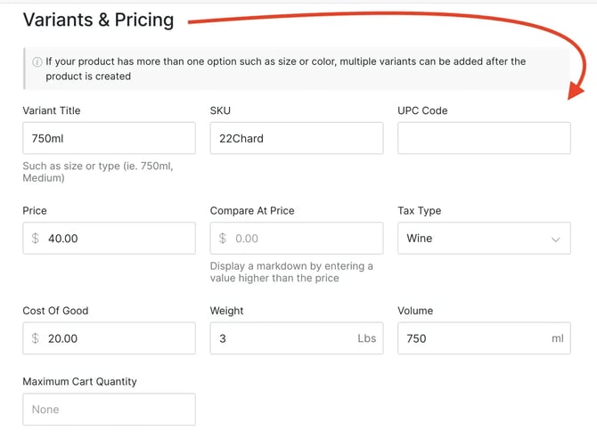Click the dollar sign in Cost Of Good
Viewport: 597px width, 439px height.
point(36,338)
